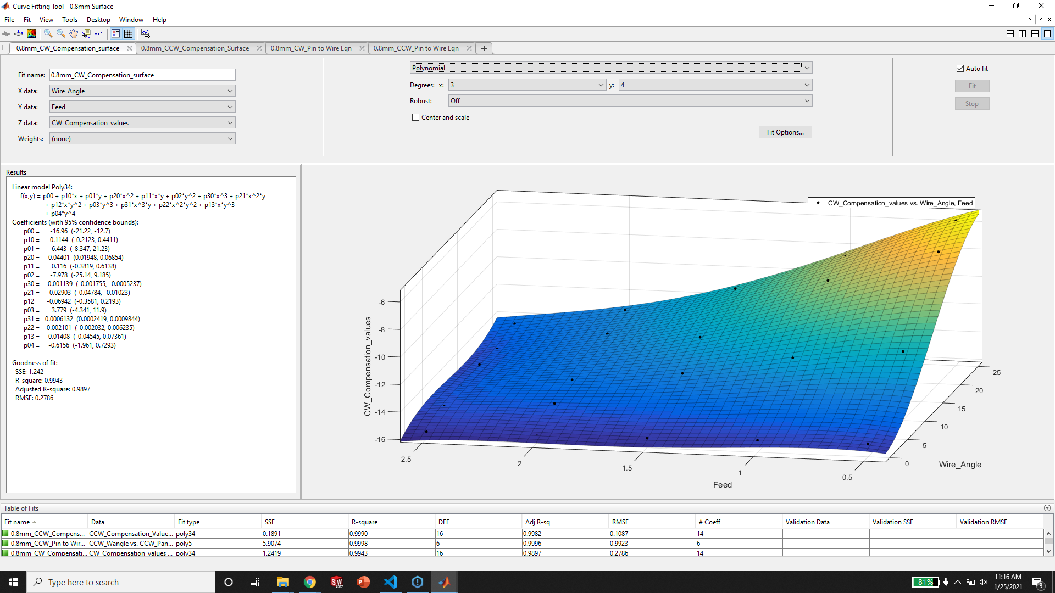
Task: Click the surface plot toolbar icon
Action: coord(7,33)
